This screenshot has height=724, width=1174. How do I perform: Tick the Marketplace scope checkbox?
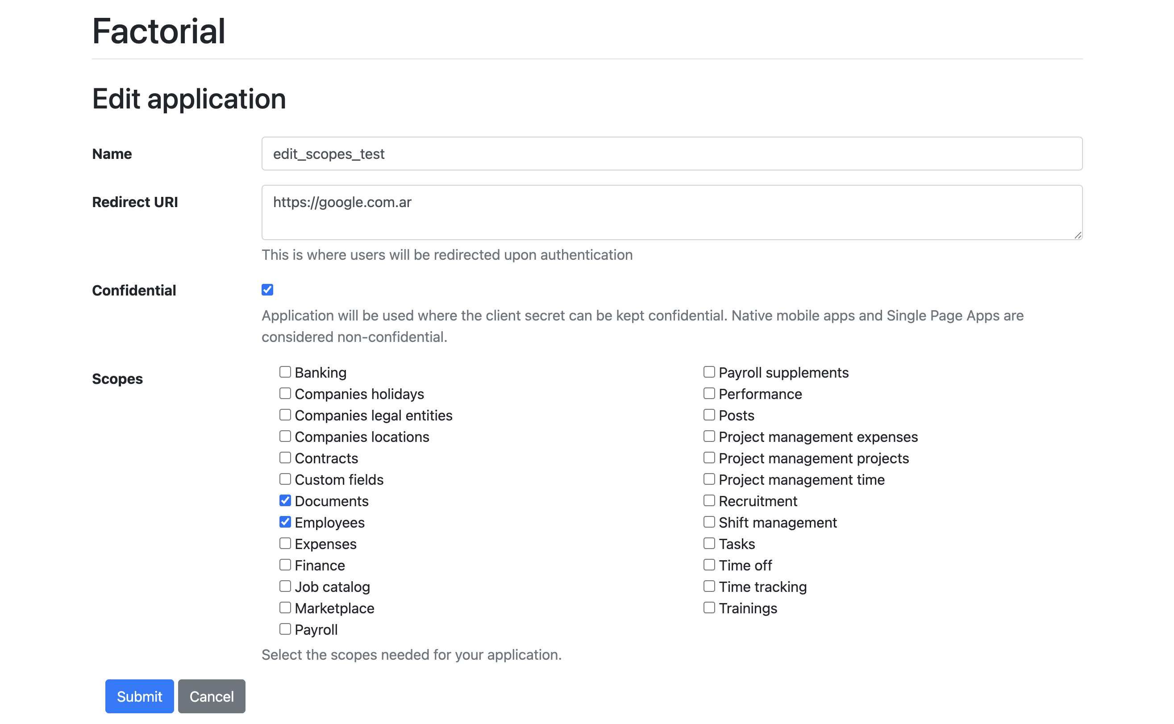point(285,607)
